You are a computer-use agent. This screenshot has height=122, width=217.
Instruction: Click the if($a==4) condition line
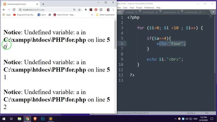(159, 38)
